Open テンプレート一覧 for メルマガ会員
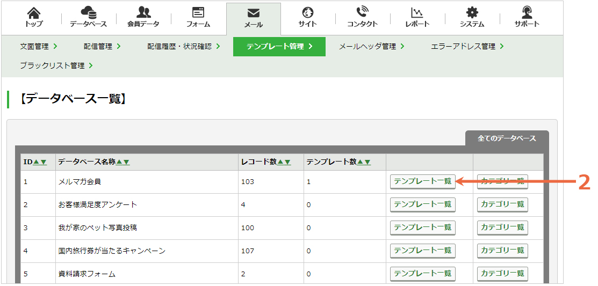 tap(422, 182)
